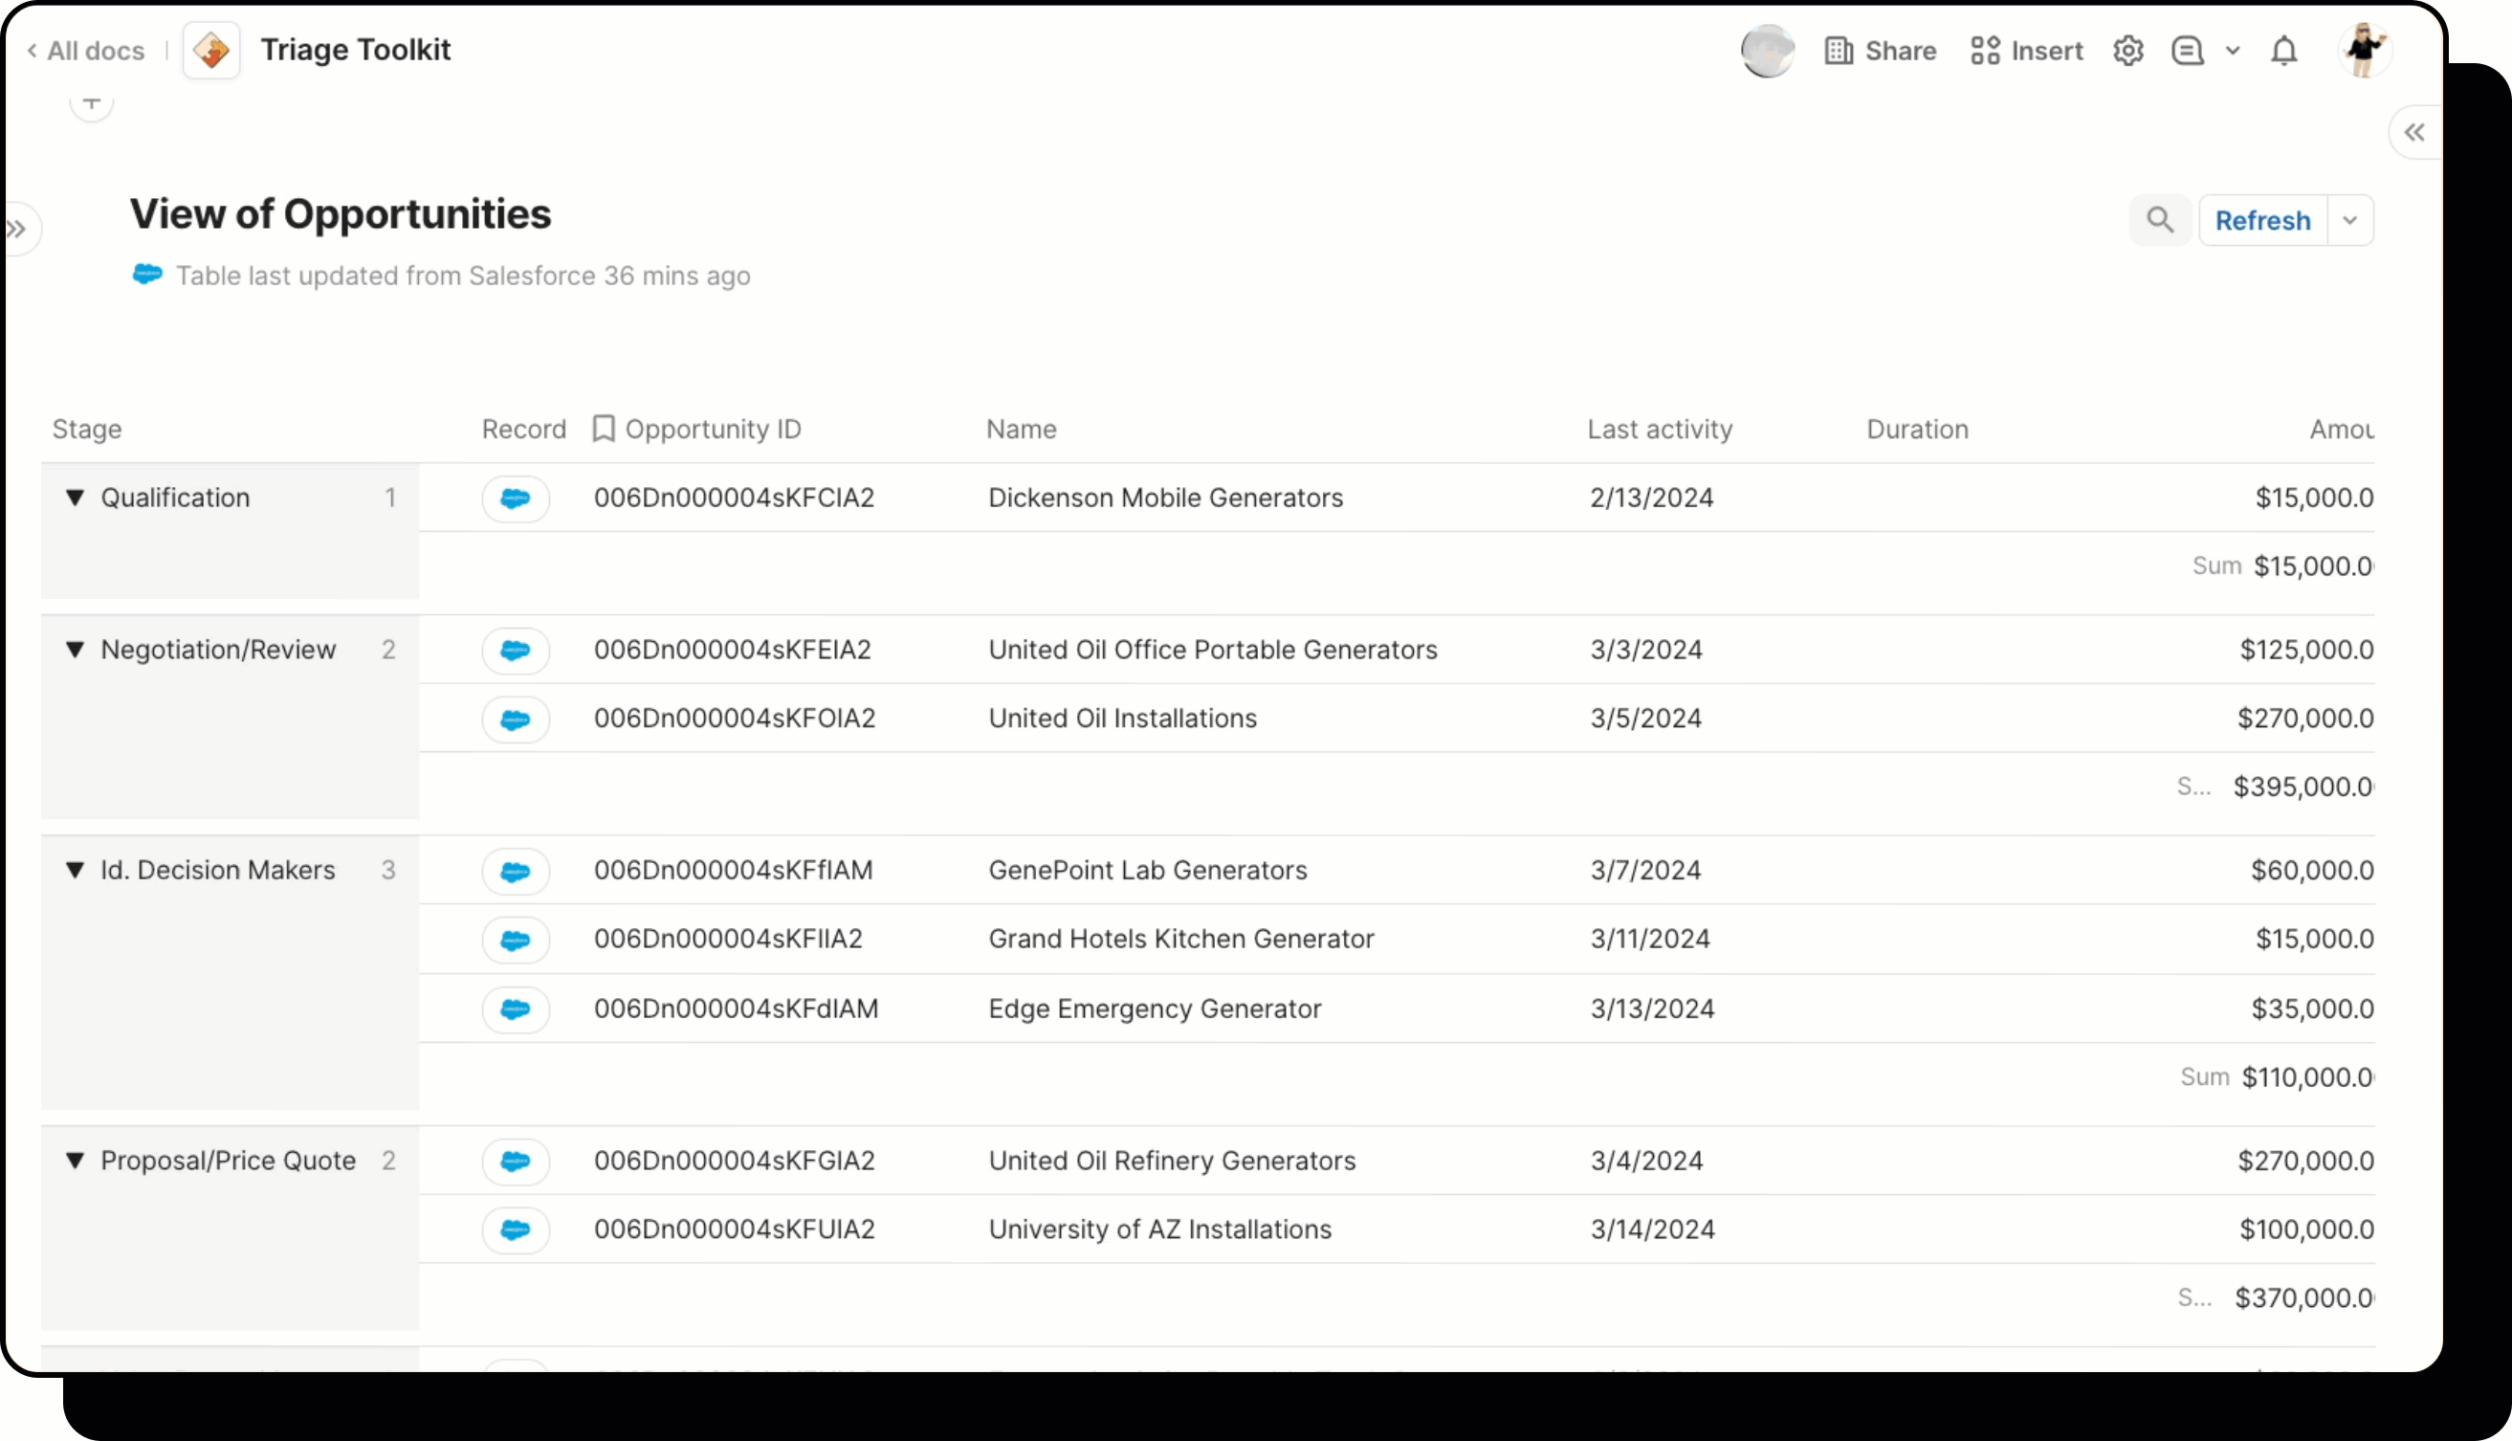Click the Salesforce cloud icon beside table status
The image size is (2512, 1441).
point(147,275)
